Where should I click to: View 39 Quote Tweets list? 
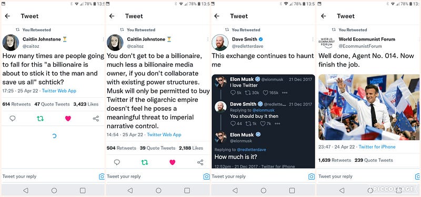tap(157, 148)
